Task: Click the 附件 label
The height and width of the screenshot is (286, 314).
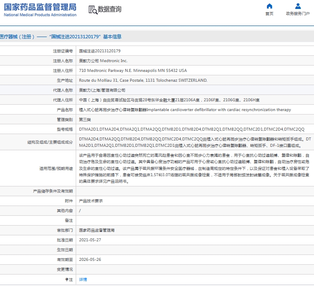Action: [x=69, y=201]
